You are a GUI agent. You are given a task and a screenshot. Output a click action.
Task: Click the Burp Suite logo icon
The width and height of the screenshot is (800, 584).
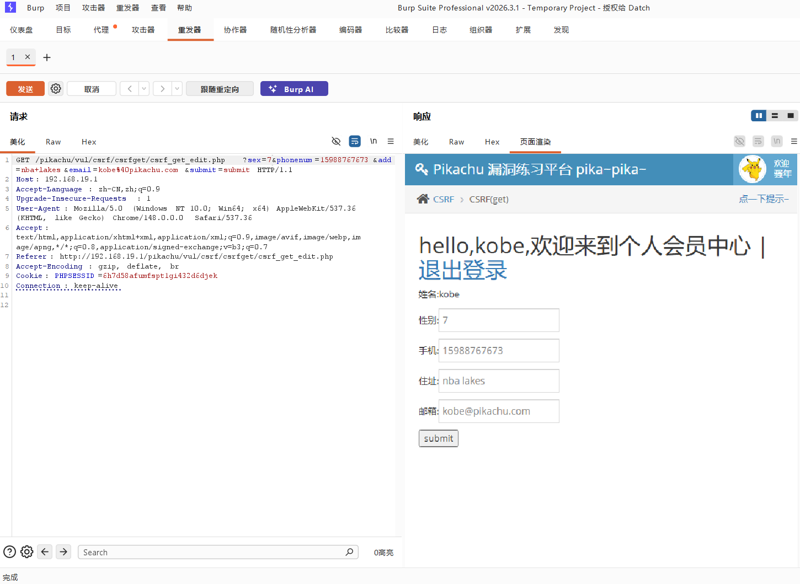tap(10, 8)
